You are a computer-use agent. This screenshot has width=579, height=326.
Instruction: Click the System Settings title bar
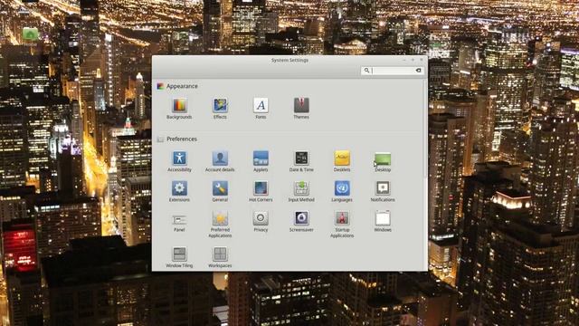[x=289, y=60]
